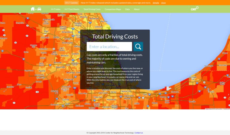Open the About page

pos(137,9)
